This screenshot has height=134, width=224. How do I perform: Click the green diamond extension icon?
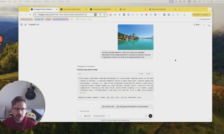click(115, 15)
